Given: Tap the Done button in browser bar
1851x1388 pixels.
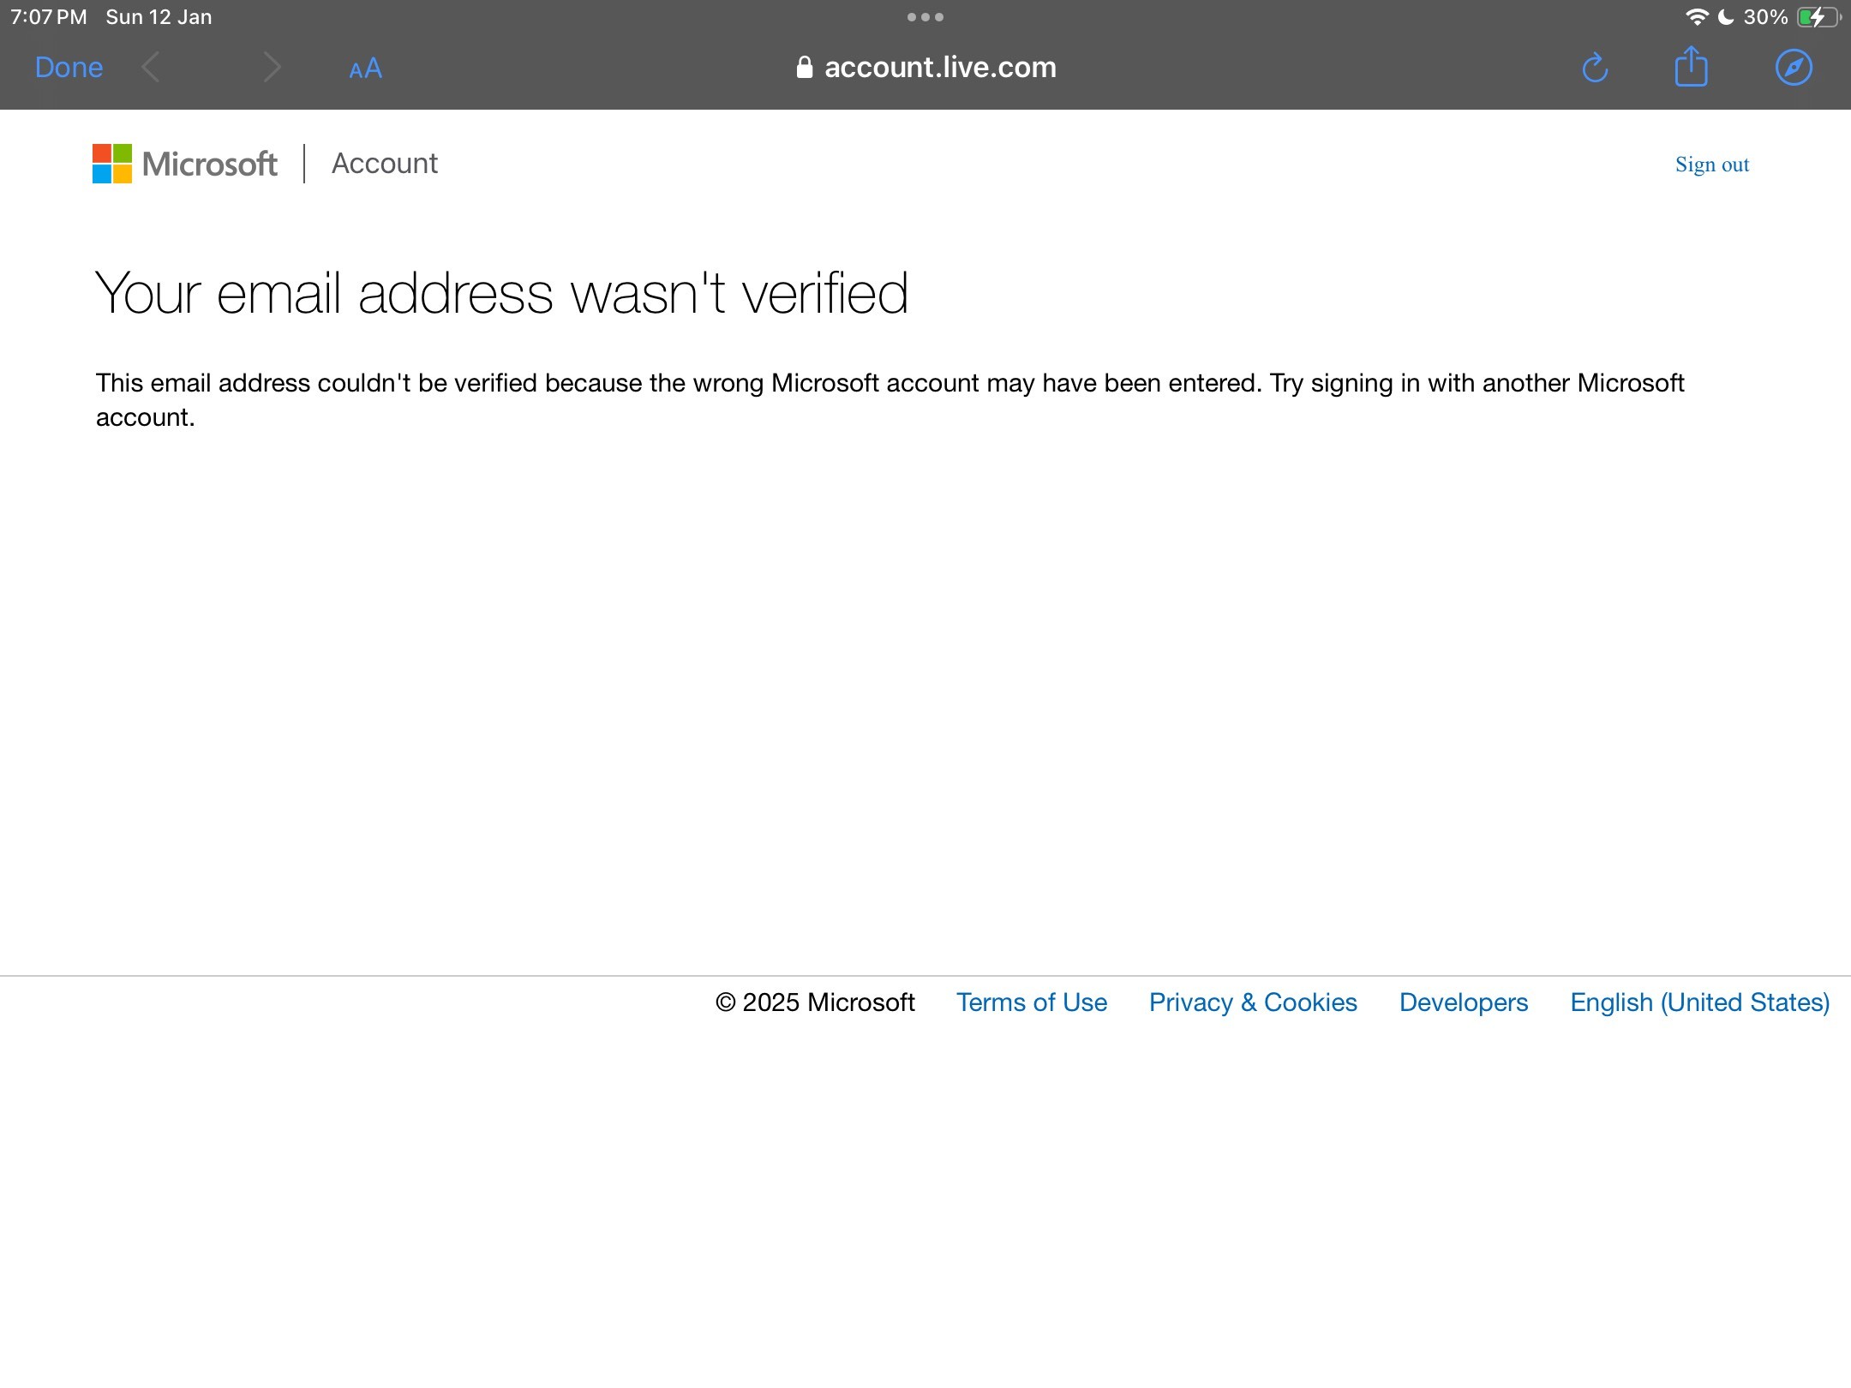Looking at the screenshot, I should click(x=69, y=68).
